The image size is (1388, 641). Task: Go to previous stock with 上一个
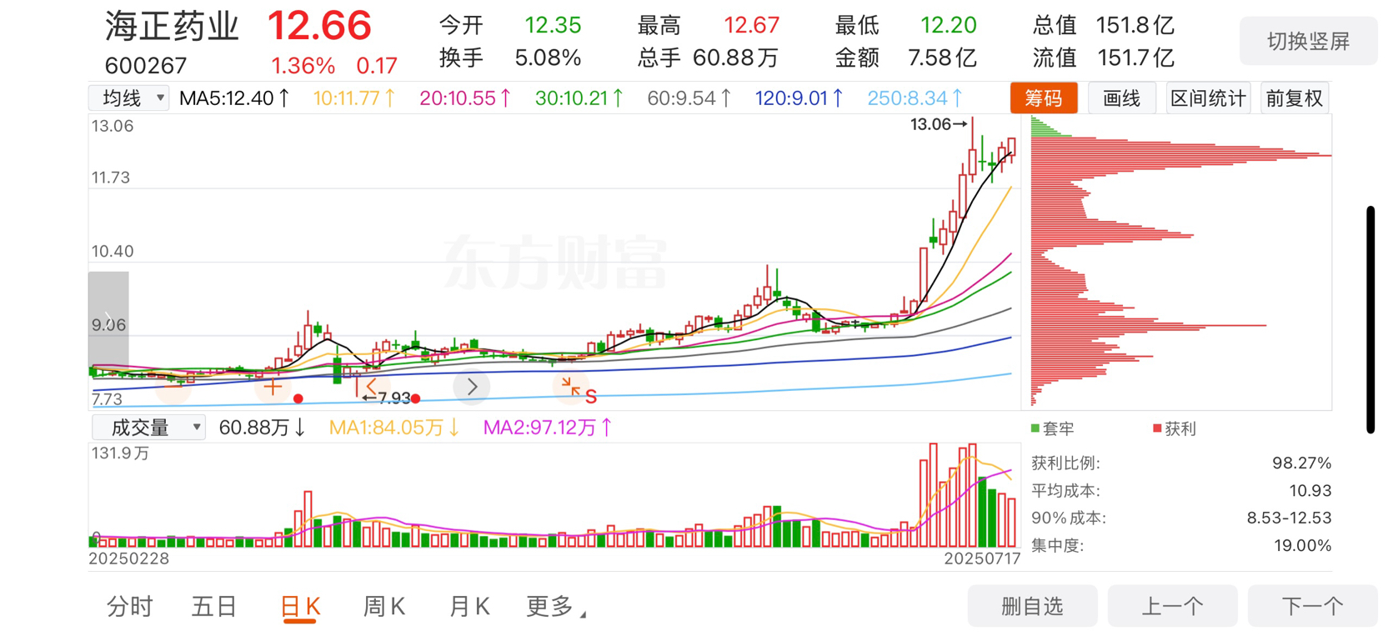tap(1172, 606)
